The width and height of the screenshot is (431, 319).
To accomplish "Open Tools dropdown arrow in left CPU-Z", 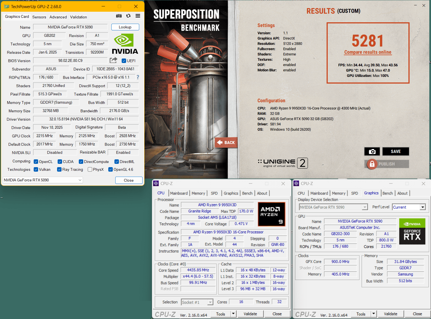I will coord(233,314).
